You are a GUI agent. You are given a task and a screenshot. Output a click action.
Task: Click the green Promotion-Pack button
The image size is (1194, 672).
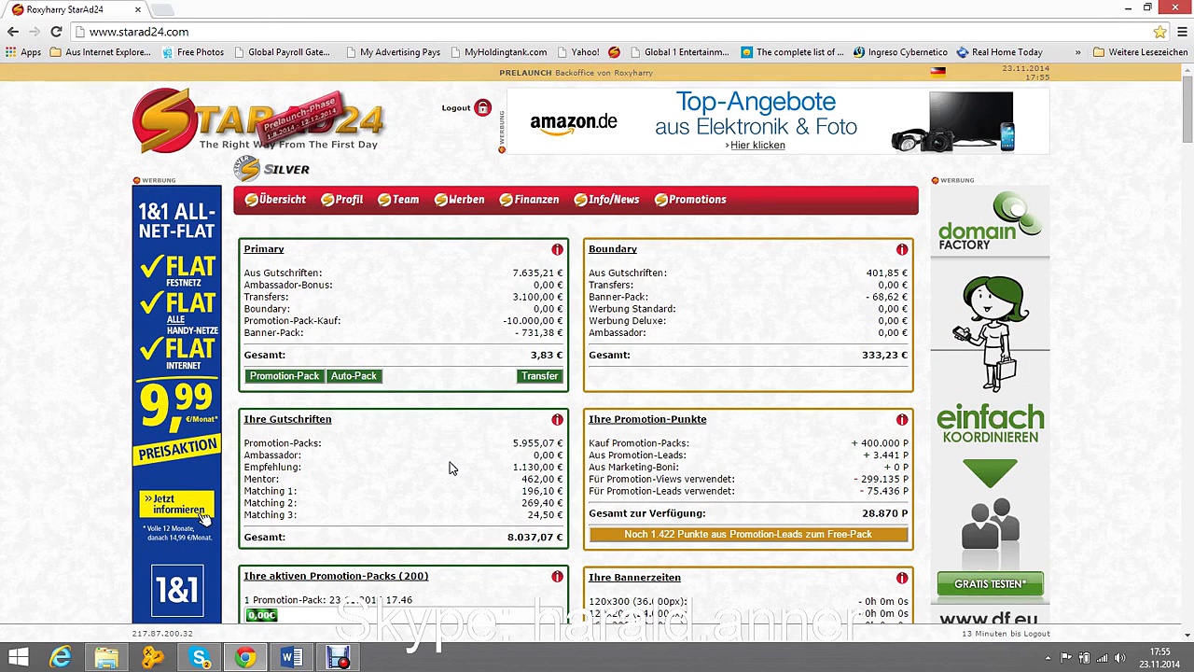[x=285, y=376]
